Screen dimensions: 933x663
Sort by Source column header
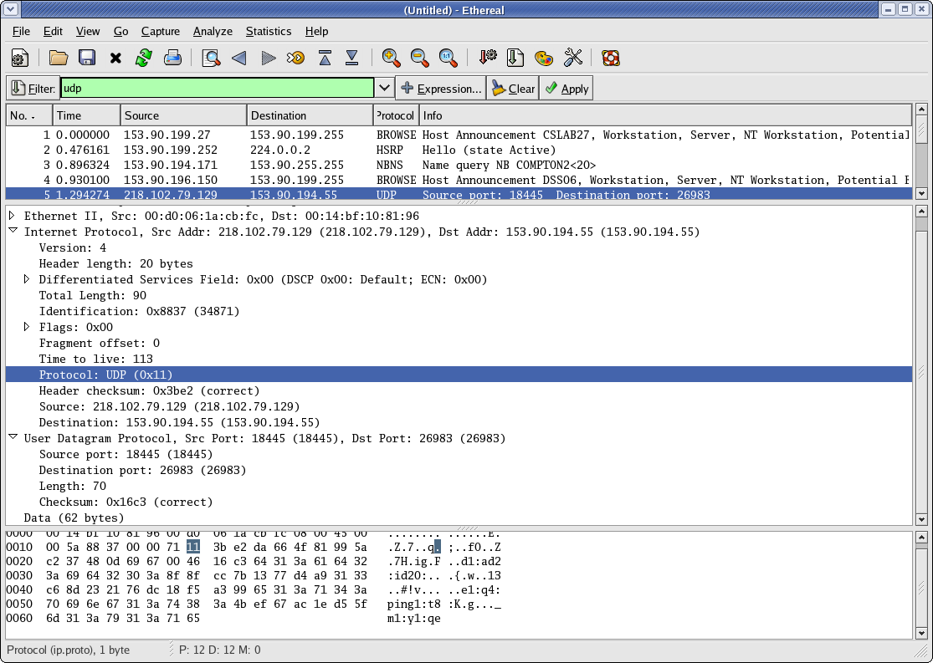click(183, 115)
